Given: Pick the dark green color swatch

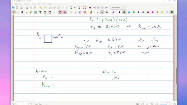Looking at the screenshot, I should 124,12.
